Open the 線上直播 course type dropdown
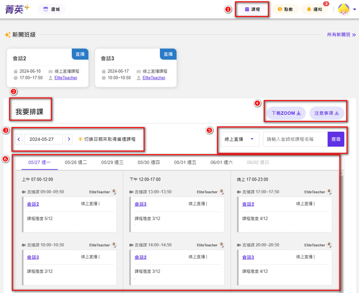Viewport: 359px width, 293px height. (240, 139)
